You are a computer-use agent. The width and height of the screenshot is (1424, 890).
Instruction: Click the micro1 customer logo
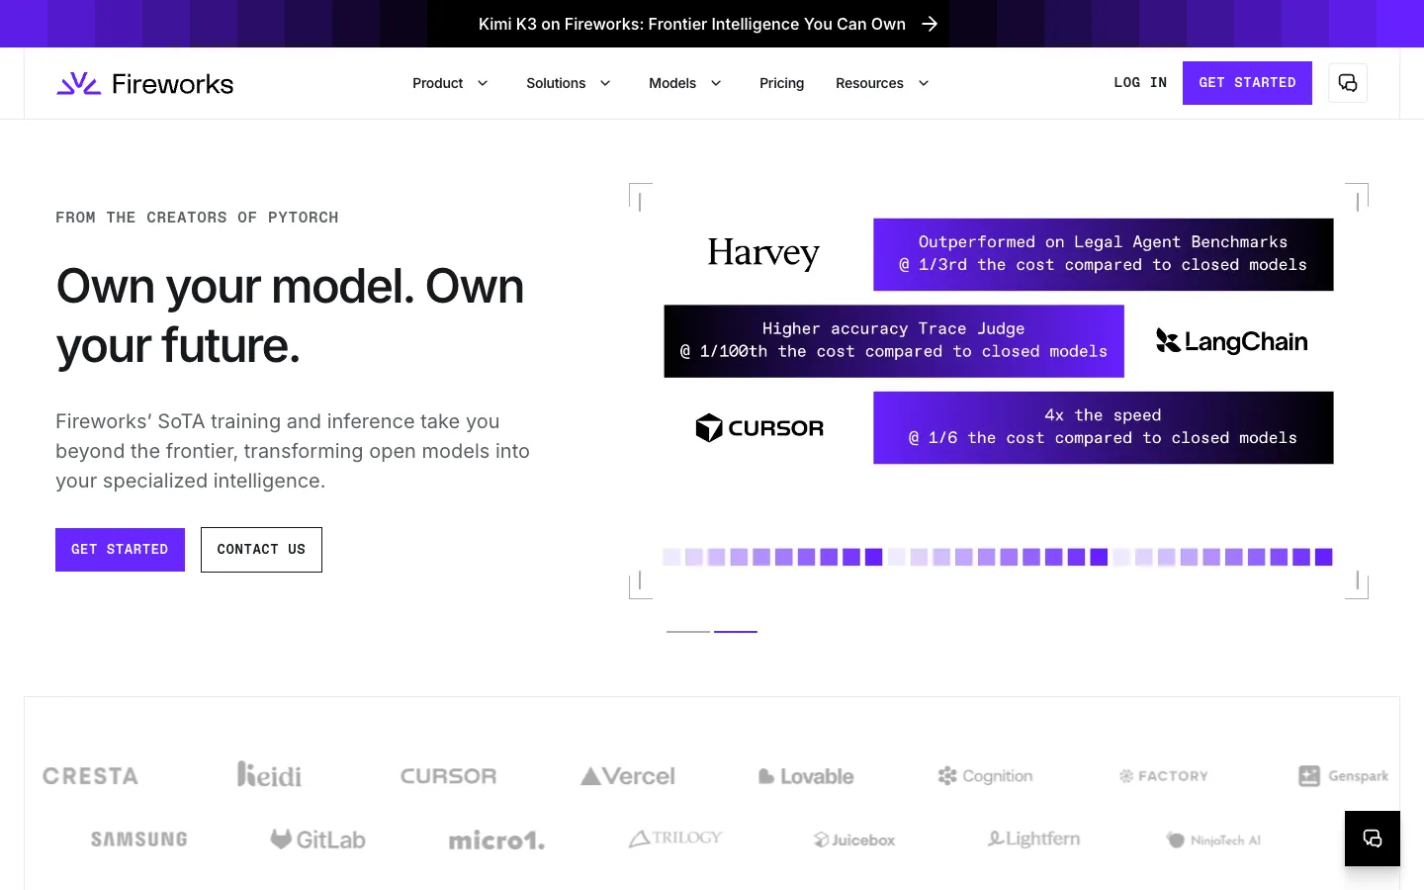pyautogui.click(x=496, y=841)
